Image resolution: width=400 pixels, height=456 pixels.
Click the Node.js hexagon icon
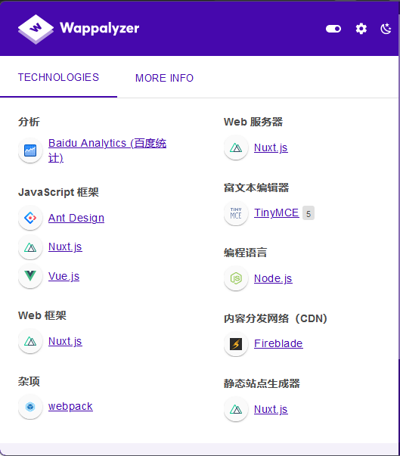click(x=236, y=278)
